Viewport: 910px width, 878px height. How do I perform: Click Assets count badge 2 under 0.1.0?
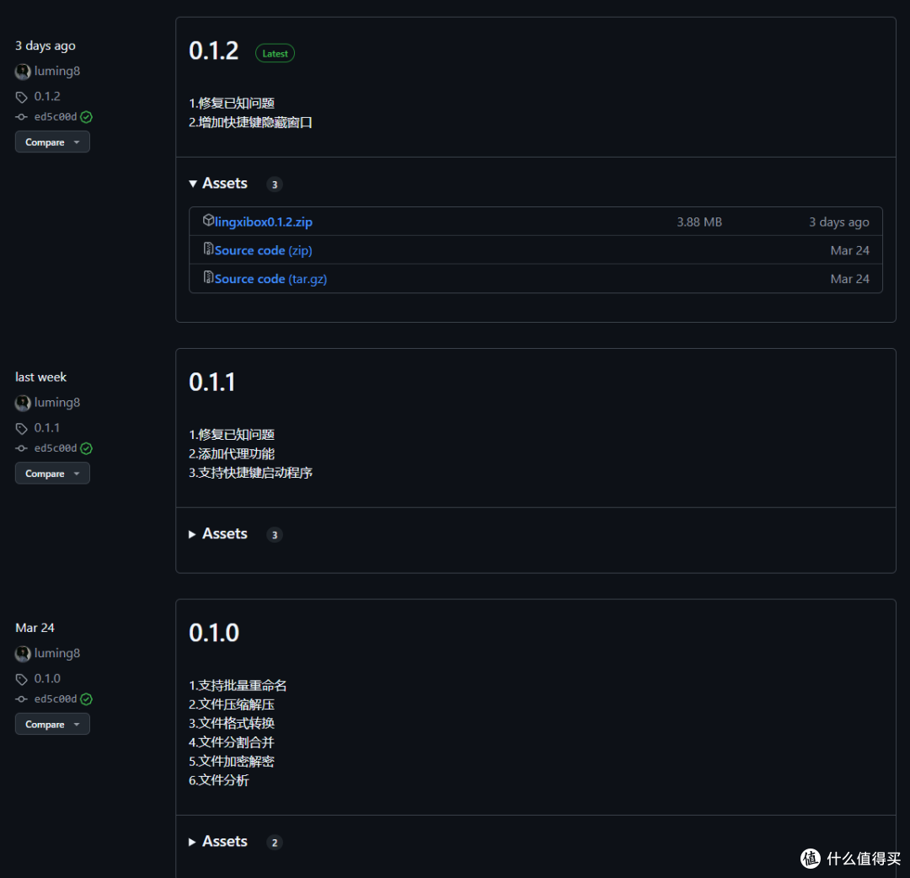(x=275, y=843)
